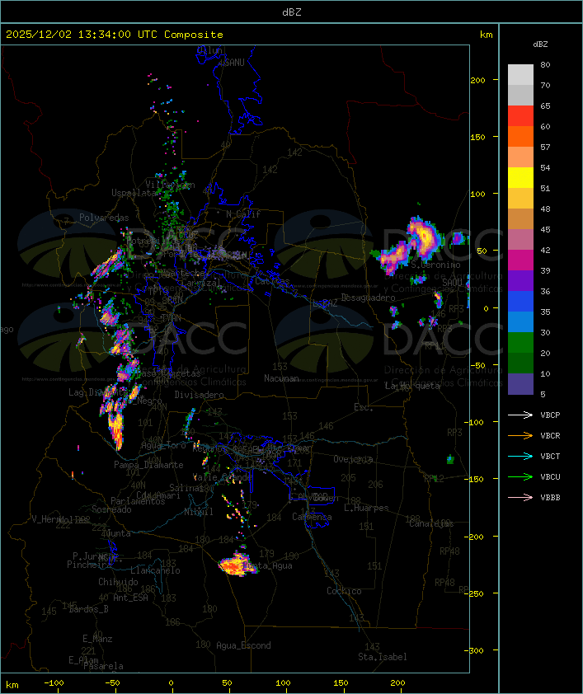Click the Chihuido map label

(118, 582)
